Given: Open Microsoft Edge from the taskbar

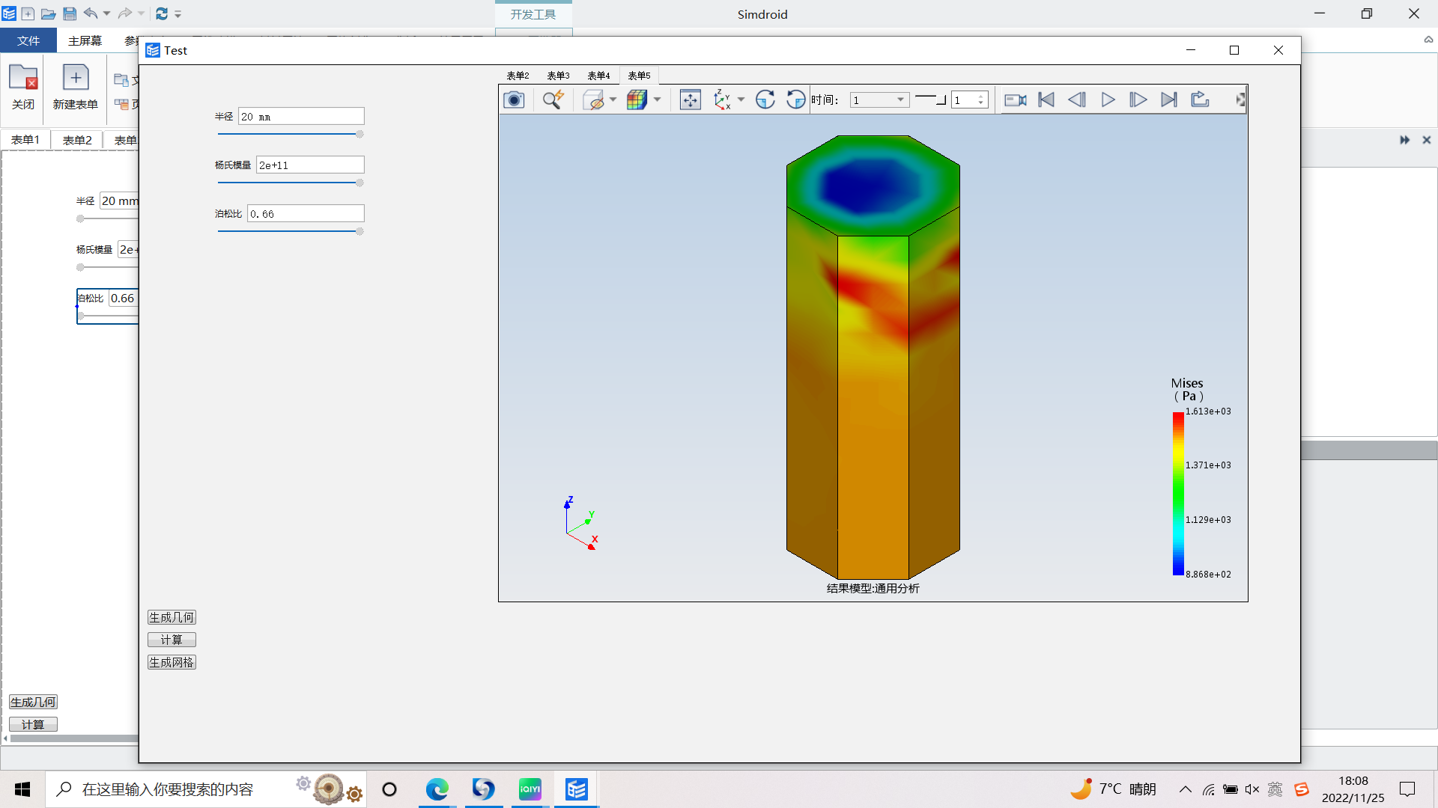Looking at the screenshot, I should click(437, 789).
